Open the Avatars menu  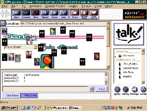[x=35, y=6]
